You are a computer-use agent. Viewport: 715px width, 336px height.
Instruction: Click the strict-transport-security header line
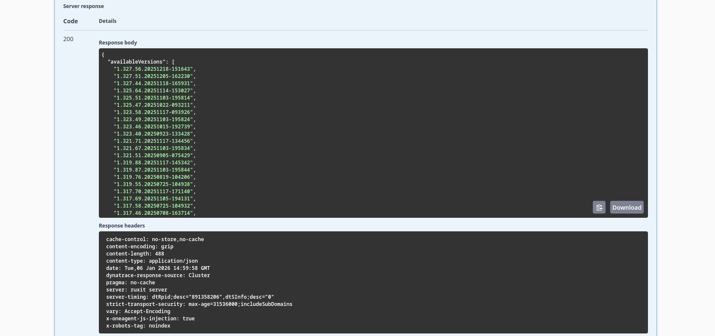(199, 304)
